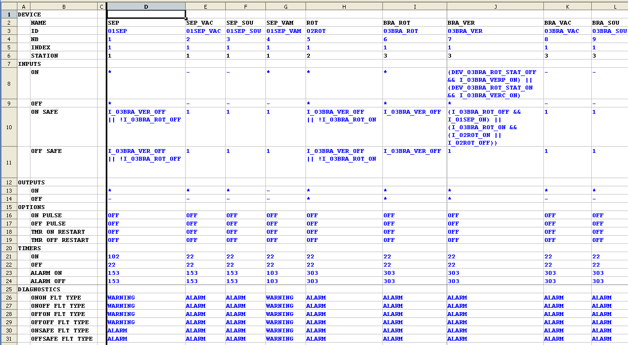Image resolution: width=628 pixels, height=345 pixels.
Task: Click the column D header
Action: coord(146,6)
